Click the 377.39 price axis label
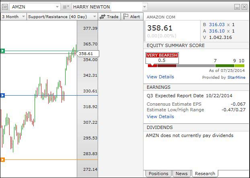 (x=90, y=29)
